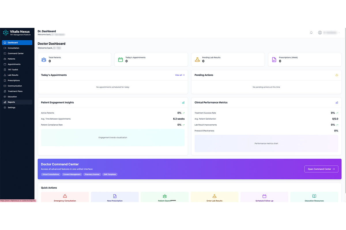
Task: Click the Pending Actions warning triangle icon
Action: [x=337, y=75]
